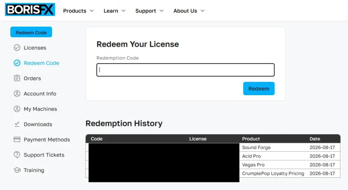This screenshot has width=348, height=190.
Task: Click the Product column header
Action: click(x=251, y=139)
